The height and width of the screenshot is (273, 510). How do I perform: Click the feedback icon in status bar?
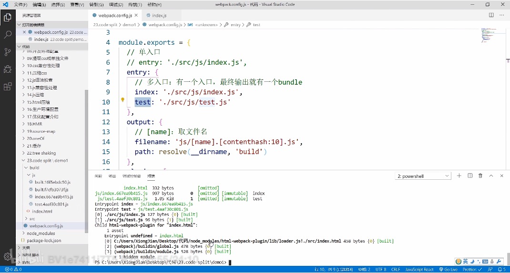pos(490,269)
